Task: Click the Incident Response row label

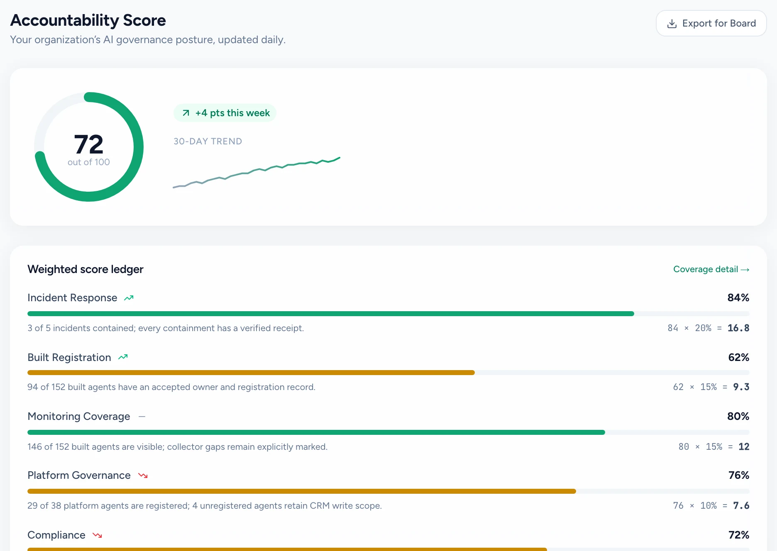Action: click(72, 298)
